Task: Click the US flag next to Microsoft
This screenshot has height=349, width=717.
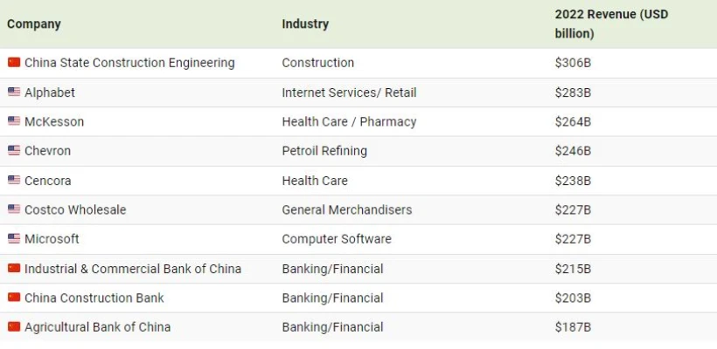Action: point(14,239)
